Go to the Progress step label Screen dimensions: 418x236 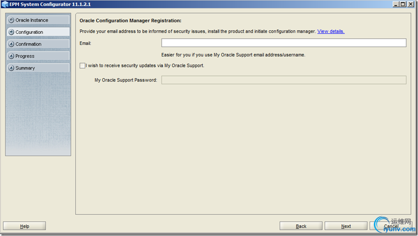(x=25, y=56)
